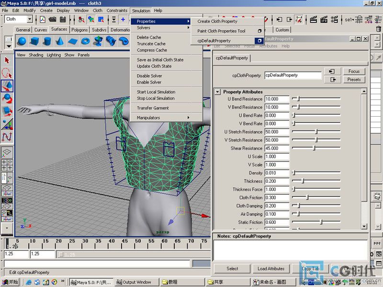Switch to Outliner and perspective layout
The height and width of the screenshot is (287, 383).
pyautogui.click(x=7, y=177)
